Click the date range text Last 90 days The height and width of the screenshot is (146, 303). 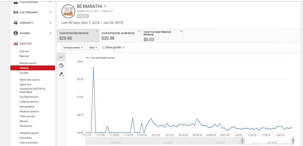(92, 23)
